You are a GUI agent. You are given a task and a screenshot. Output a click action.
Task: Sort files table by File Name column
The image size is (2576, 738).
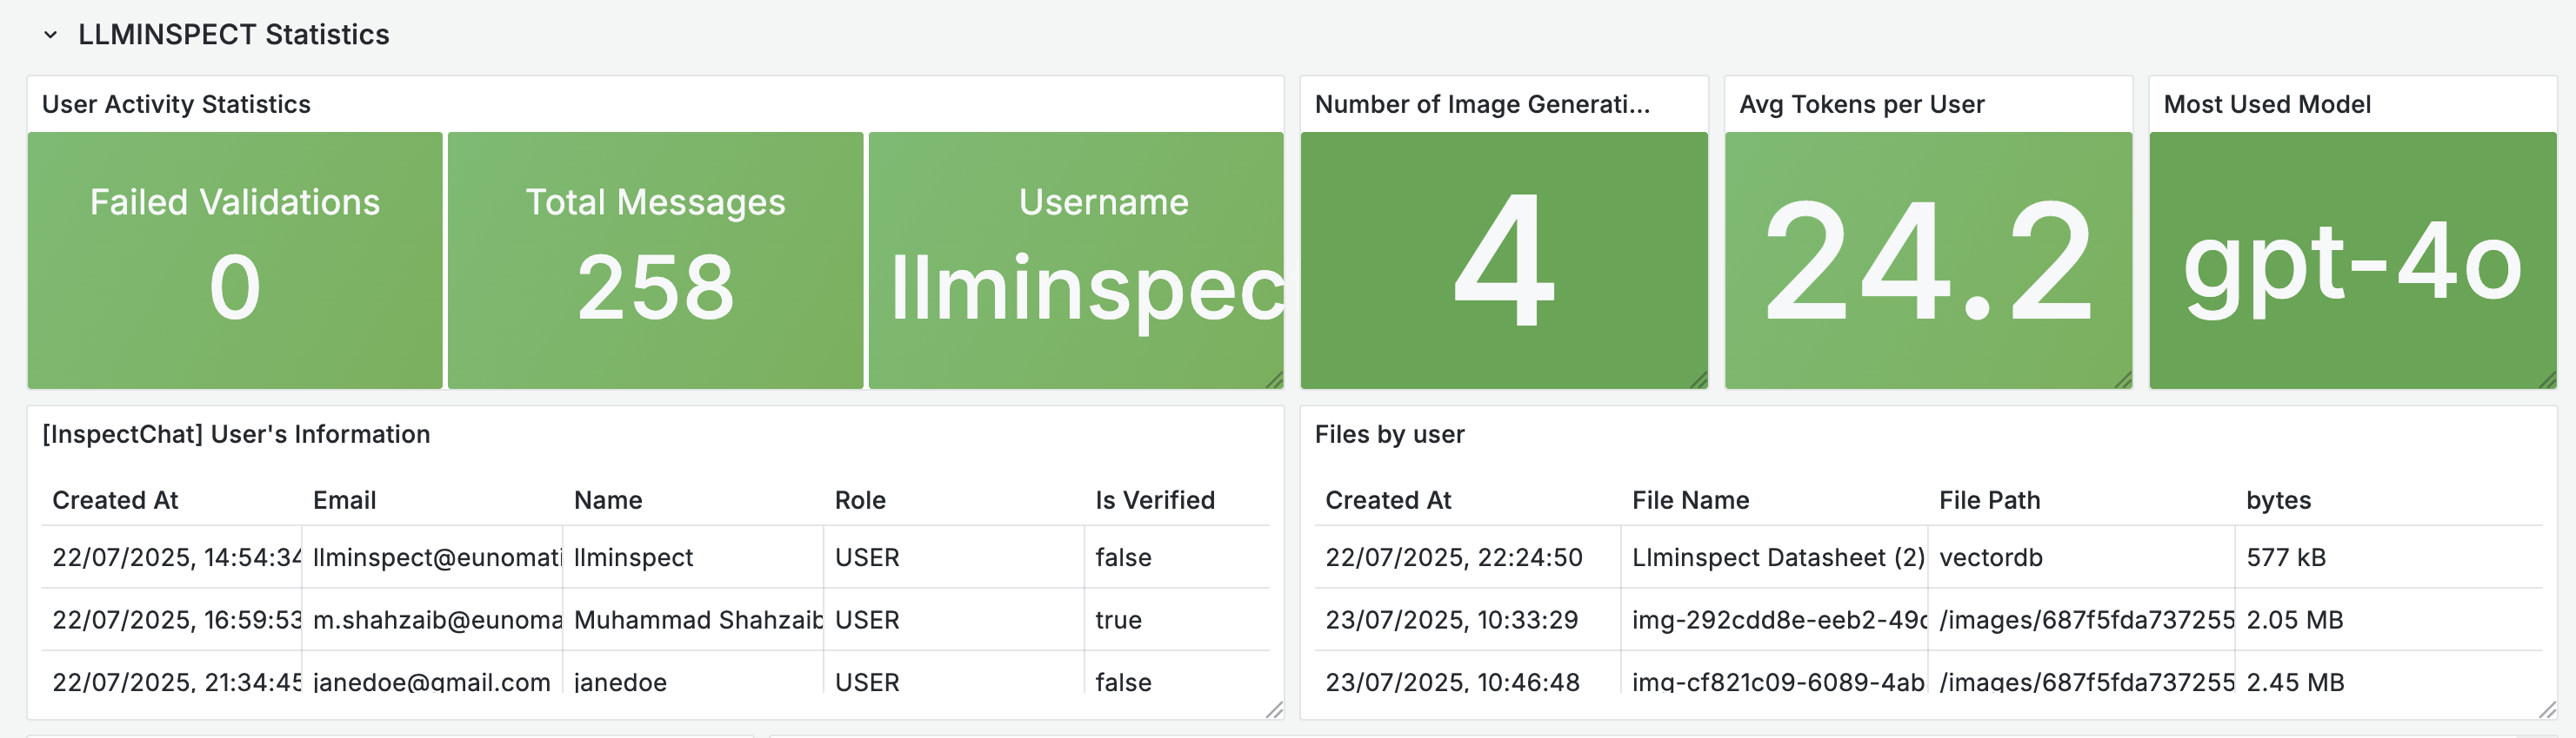click(1690, 500)
